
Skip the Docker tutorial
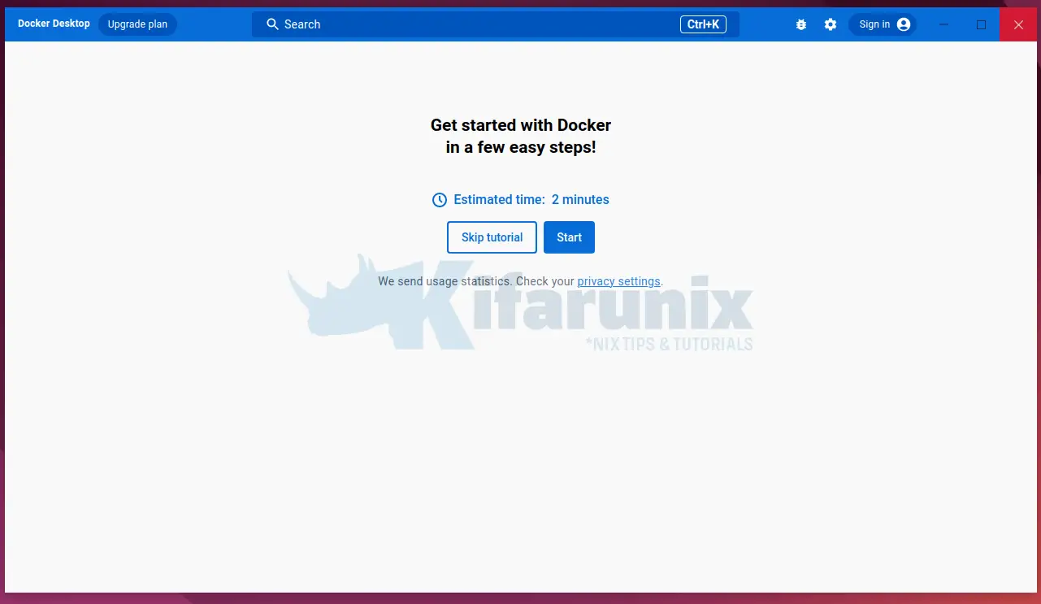492,237
